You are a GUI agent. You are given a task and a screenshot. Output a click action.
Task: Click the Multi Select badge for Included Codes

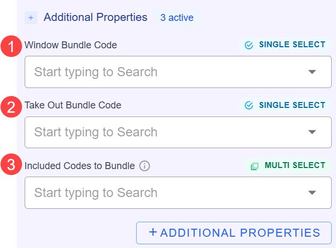pos(288,165)
